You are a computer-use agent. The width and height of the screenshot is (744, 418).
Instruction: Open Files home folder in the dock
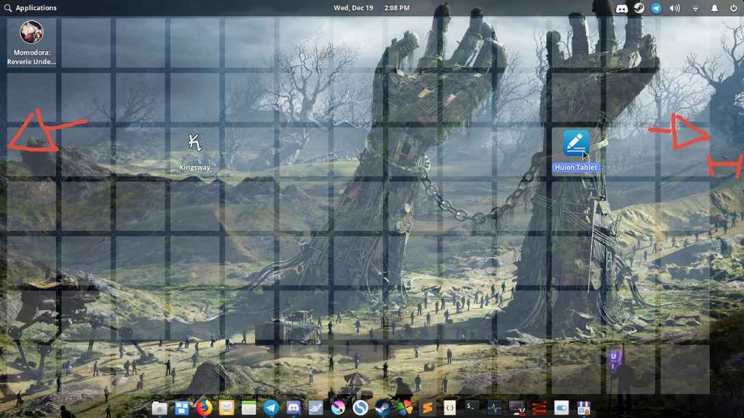click(x=159, y=408)
